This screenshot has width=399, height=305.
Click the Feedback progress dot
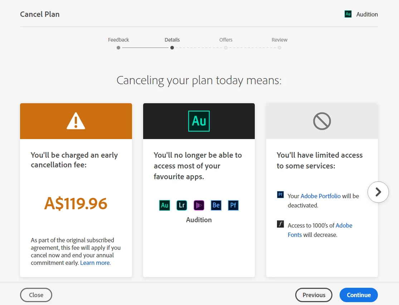(x=118, y=48)
